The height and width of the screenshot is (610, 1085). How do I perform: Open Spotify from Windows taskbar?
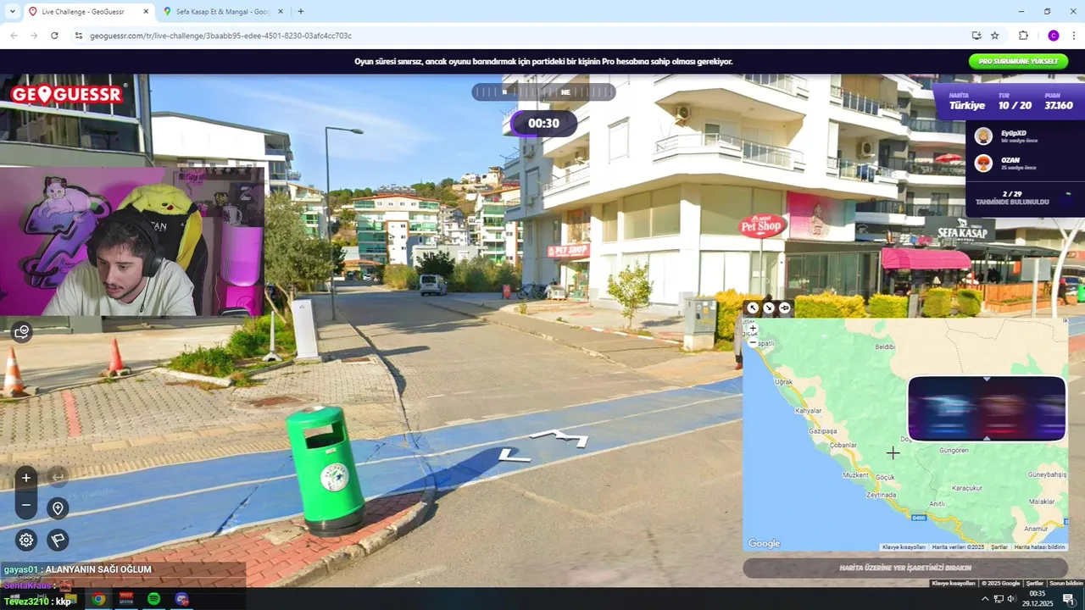[153, 599]
